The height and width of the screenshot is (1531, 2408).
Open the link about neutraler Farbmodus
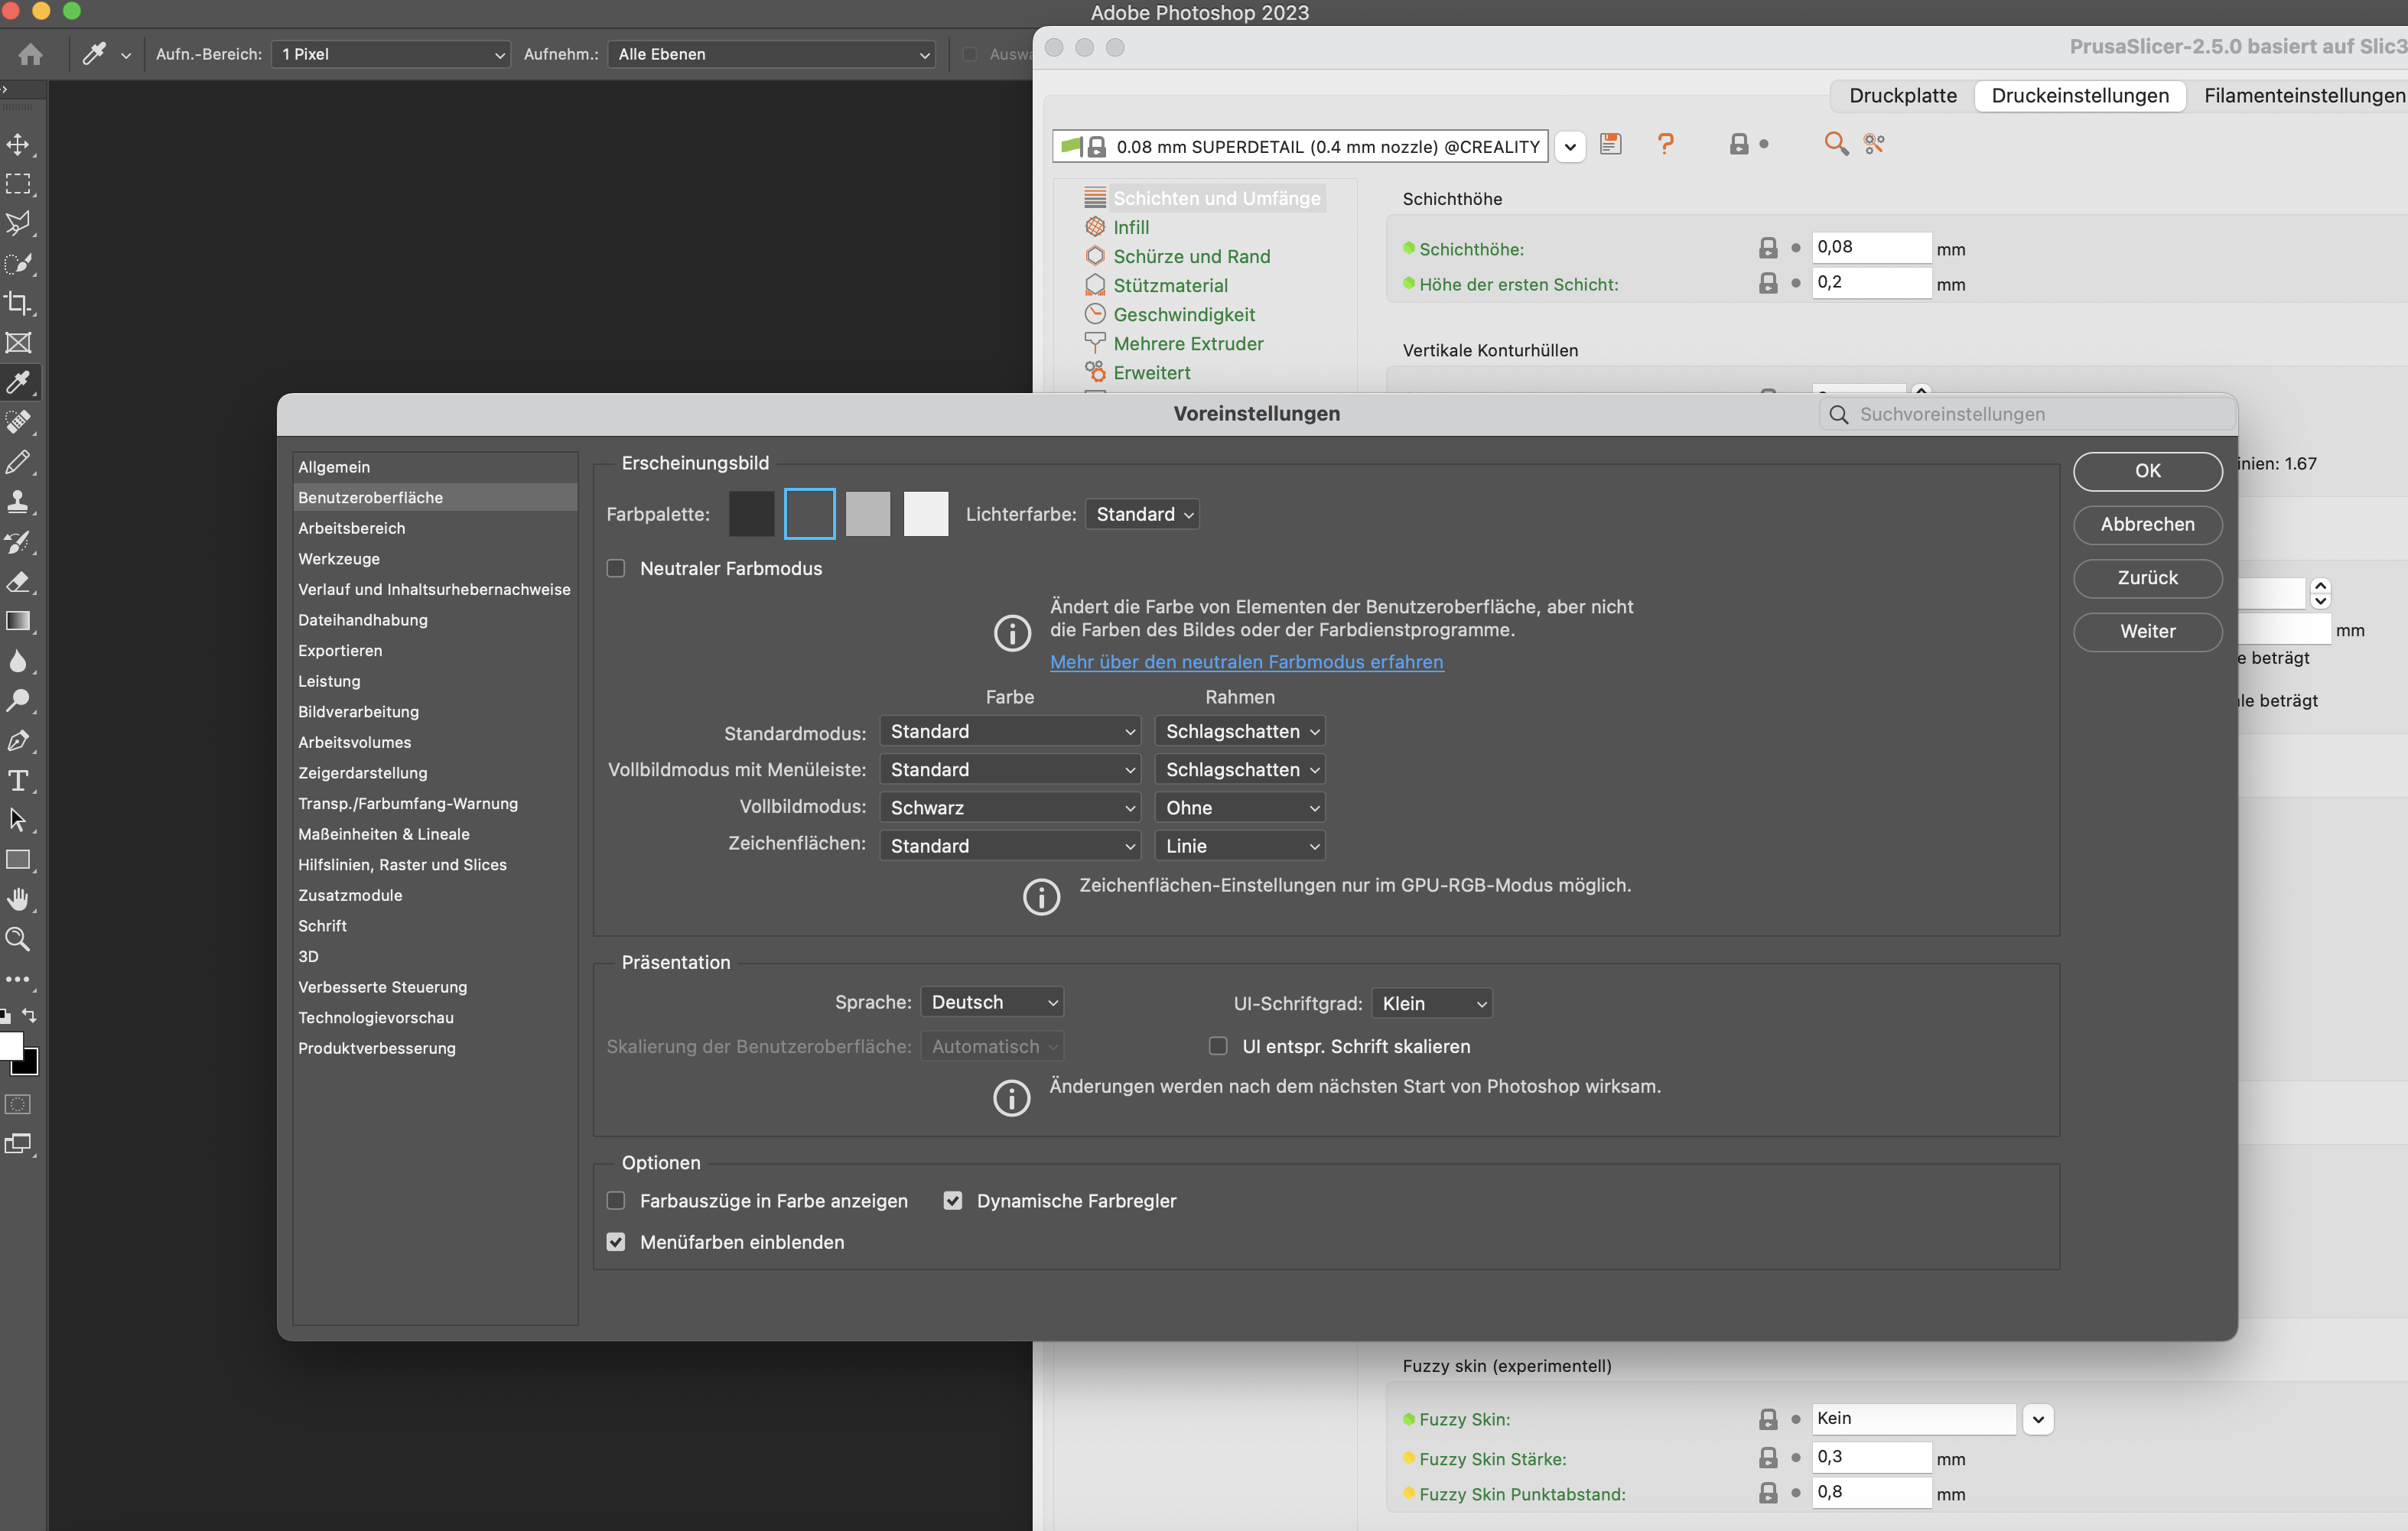tap(1246, 662)
